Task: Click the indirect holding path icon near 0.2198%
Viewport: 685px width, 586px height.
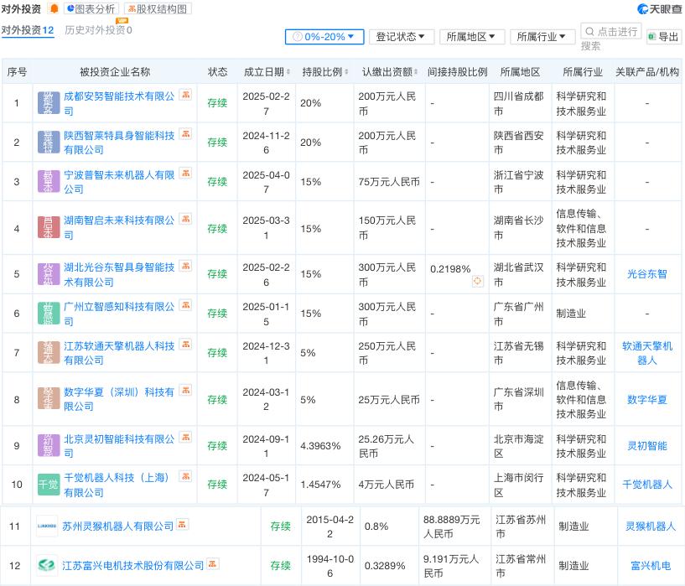Action: 478,282
